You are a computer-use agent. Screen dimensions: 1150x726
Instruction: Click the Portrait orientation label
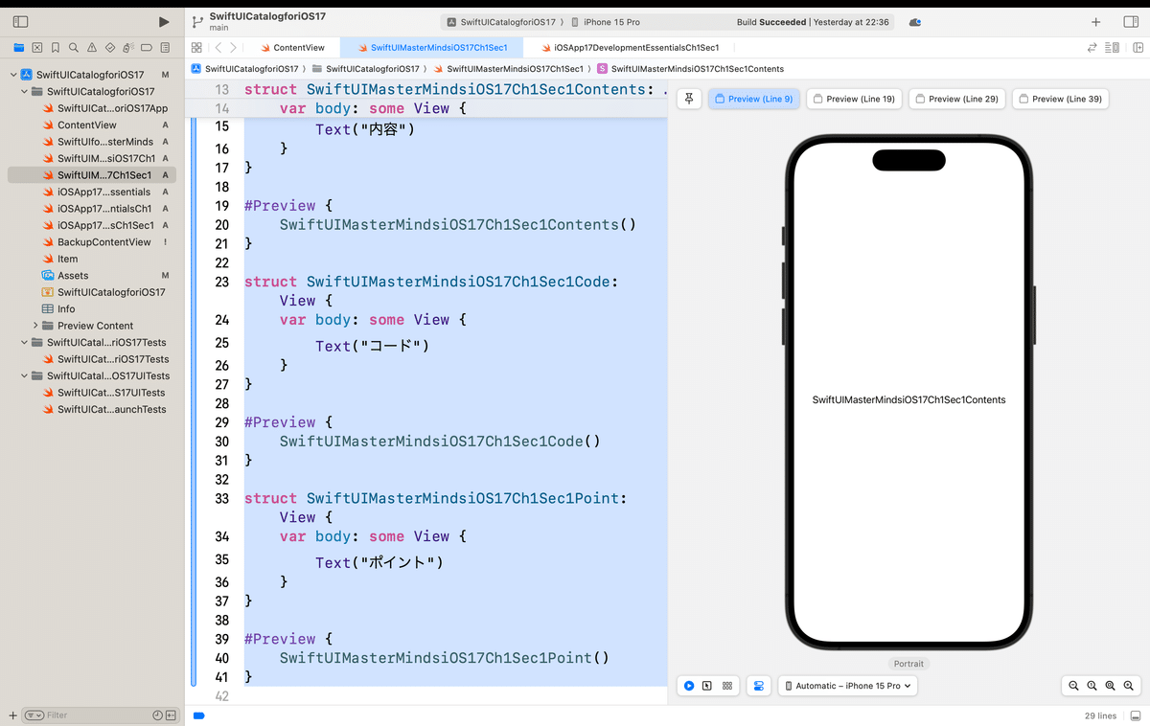tap(908, 664)
